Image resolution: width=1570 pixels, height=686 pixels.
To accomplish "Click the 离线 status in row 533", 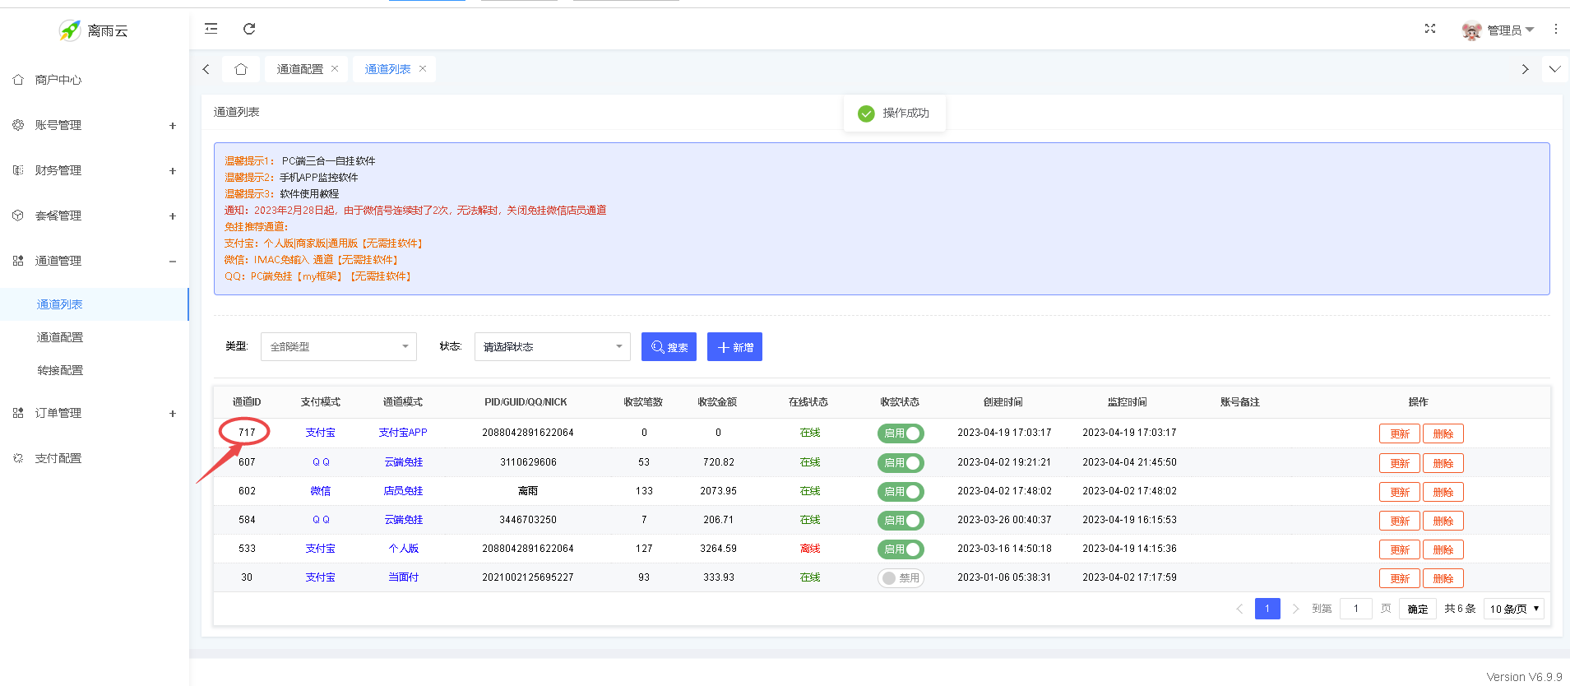I will [810, 549].
